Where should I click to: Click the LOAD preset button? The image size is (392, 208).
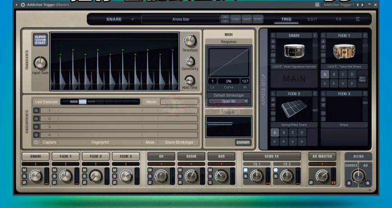[235, 19]
